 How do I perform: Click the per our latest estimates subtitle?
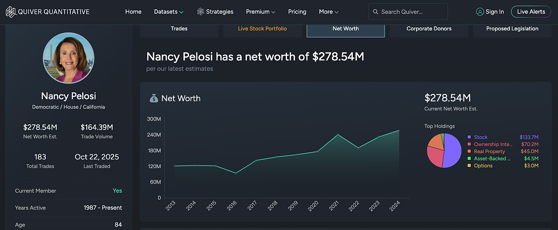pyautogui.click(x=180, y=69)
